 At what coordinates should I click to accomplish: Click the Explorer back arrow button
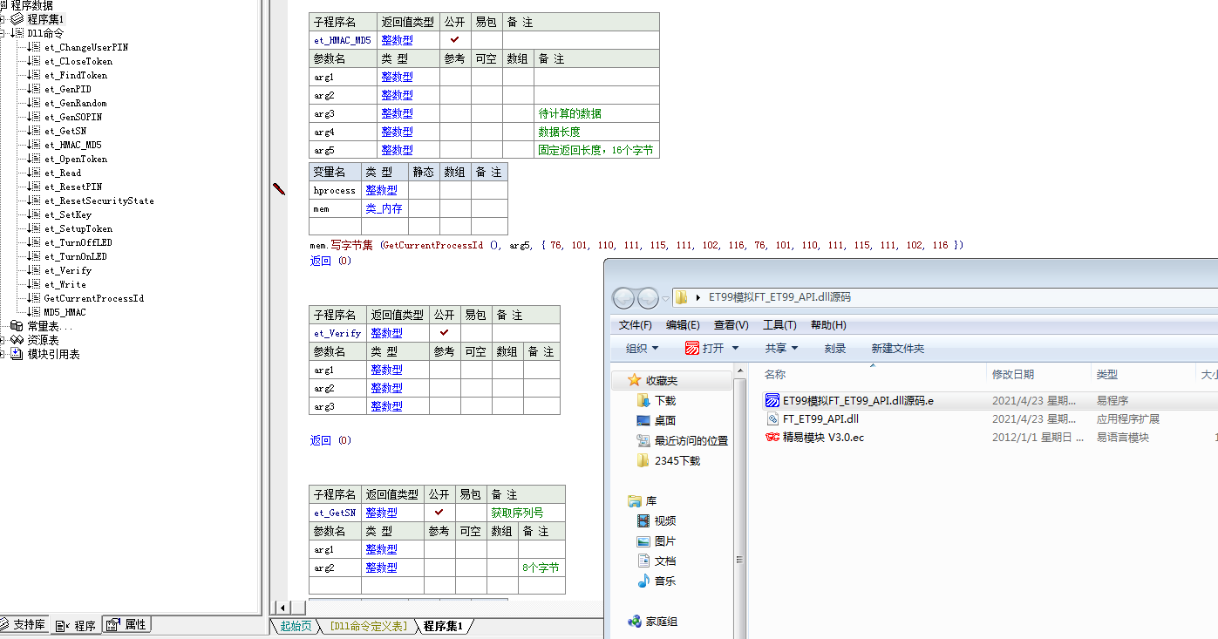[623, 298]
